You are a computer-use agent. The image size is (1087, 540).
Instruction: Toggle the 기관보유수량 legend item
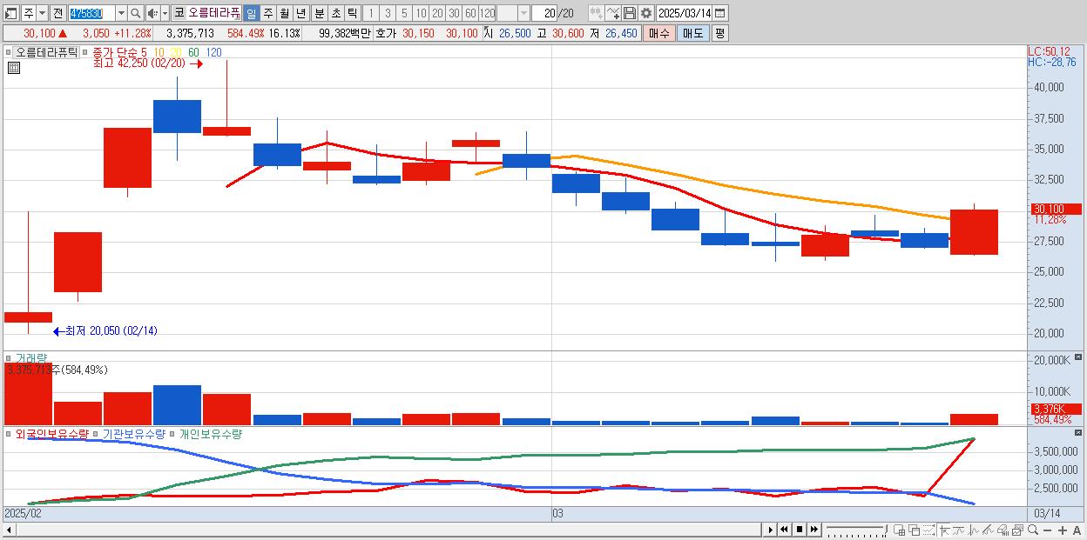(134, 433)
